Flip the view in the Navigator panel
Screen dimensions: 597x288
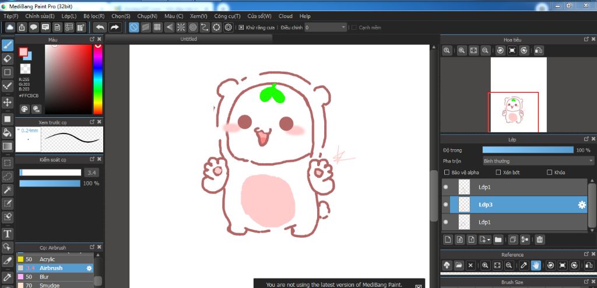[538, 50]
